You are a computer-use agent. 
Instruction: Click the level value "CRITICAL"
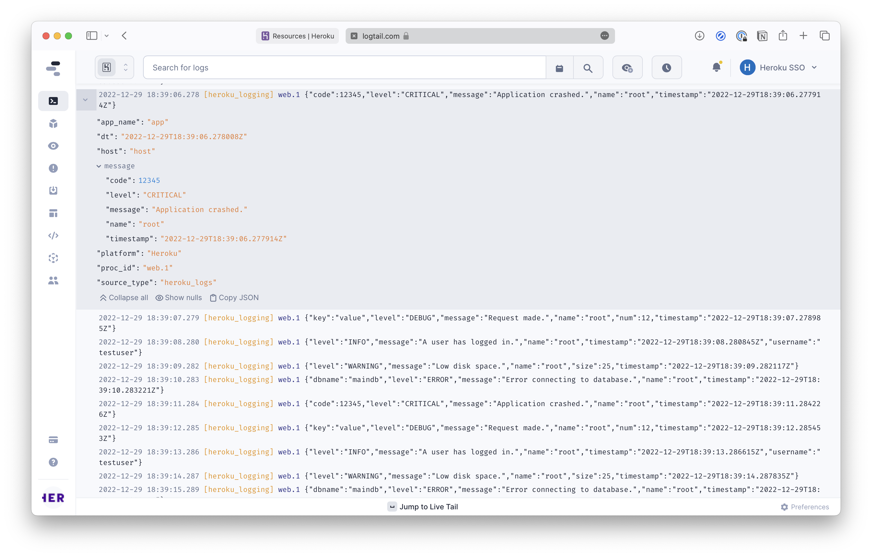164,195
